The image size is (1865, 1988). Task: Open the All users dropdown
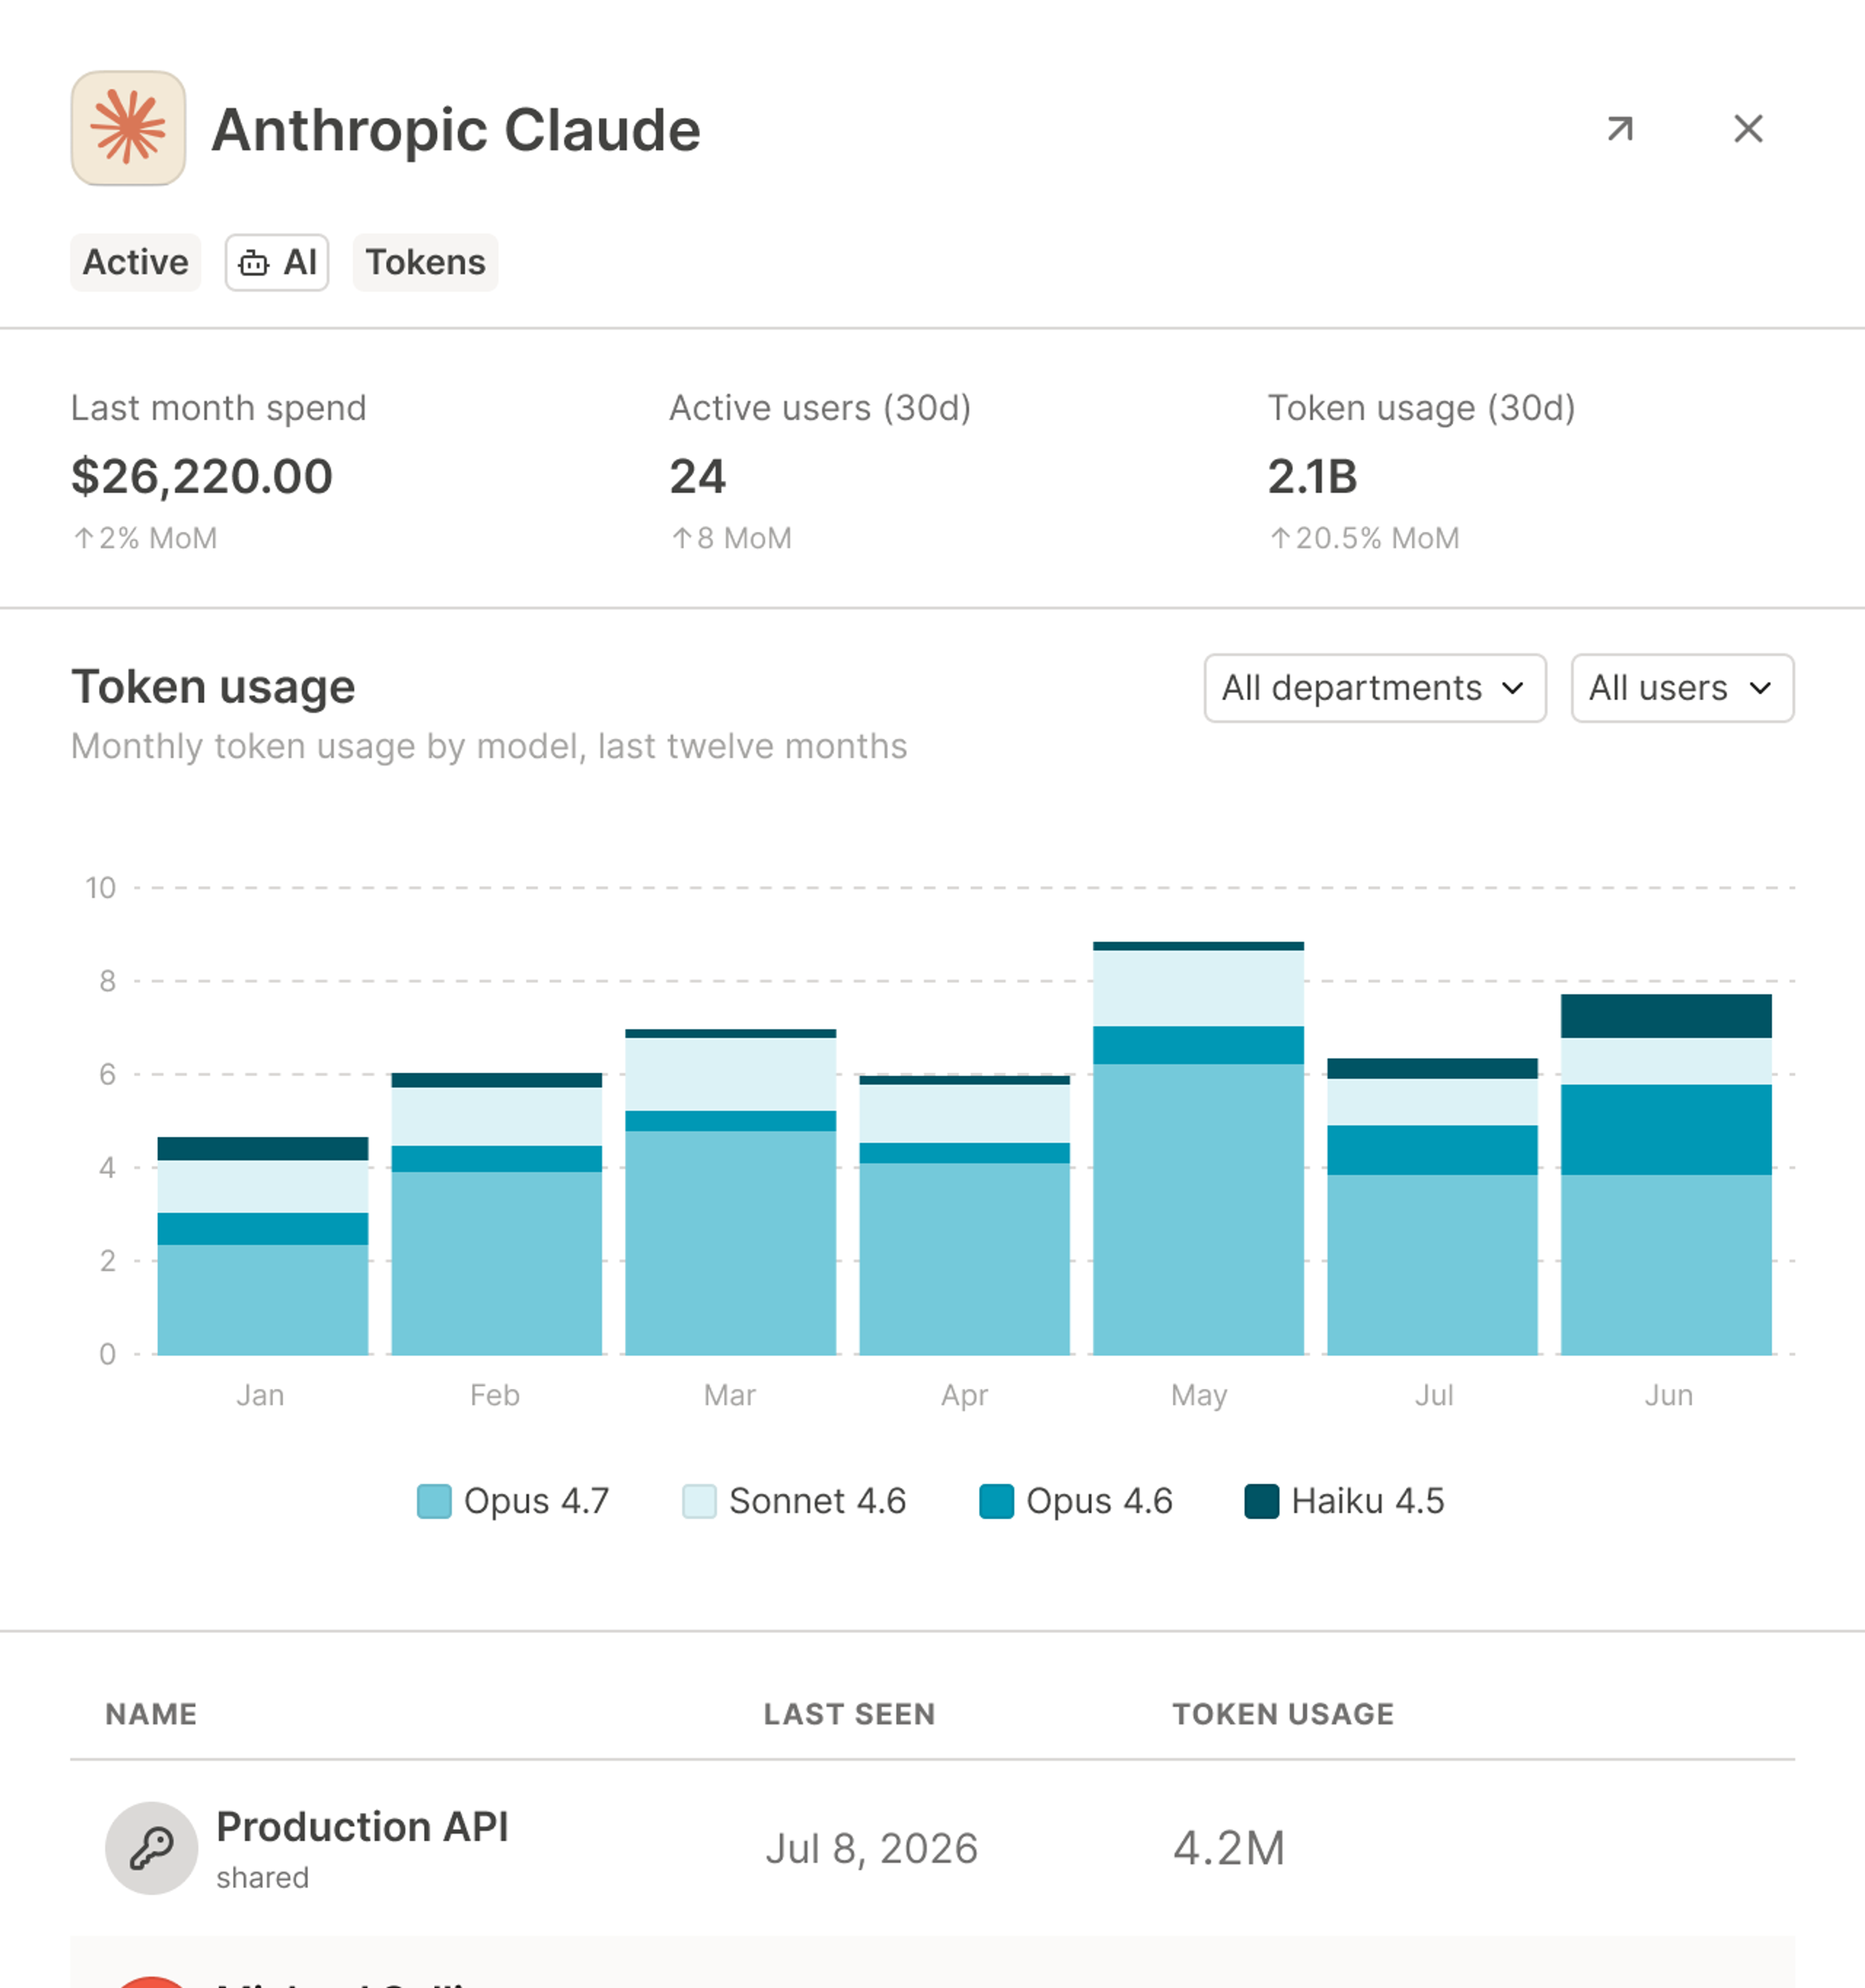click(x=1682, y=688)
